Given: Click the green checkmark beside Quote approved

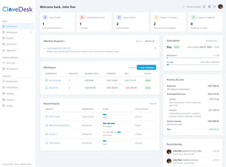Looking at the screenshot, I should [x=45, y=48].
